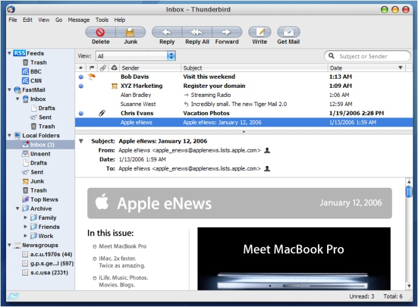Click the read-status dot column header

(81, 68)
